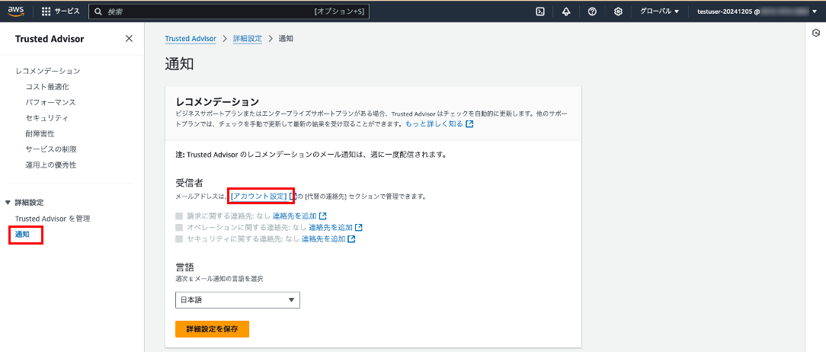The width and height of the screenshot is (826, 352).
Task: Click 詳細設定 breadcrumb link
Action: [248, 38]
